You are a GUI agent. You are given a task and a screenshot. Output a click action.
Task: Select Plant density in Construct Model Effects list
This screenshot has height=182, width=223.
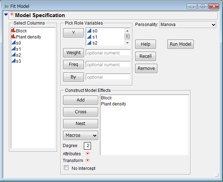pos(113,104)
